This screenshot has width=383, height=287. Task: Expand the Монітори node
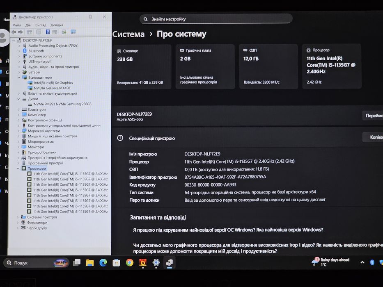(18, 147)
